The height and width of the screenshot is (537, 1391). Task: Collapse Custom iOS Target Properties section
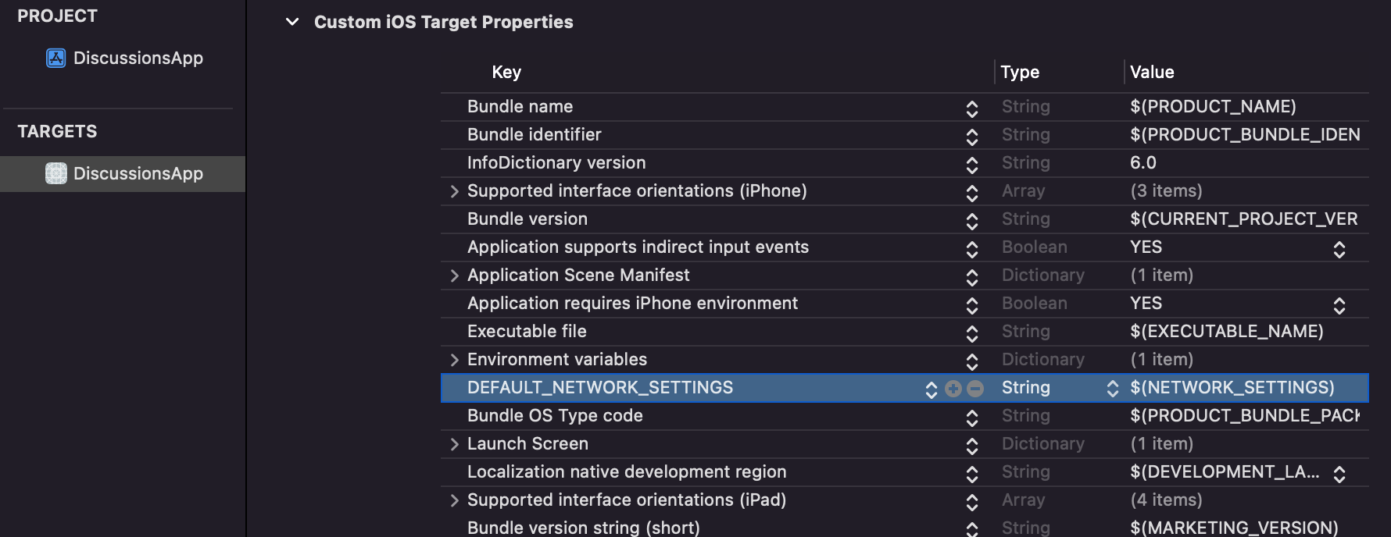click(x=292, y=22)
